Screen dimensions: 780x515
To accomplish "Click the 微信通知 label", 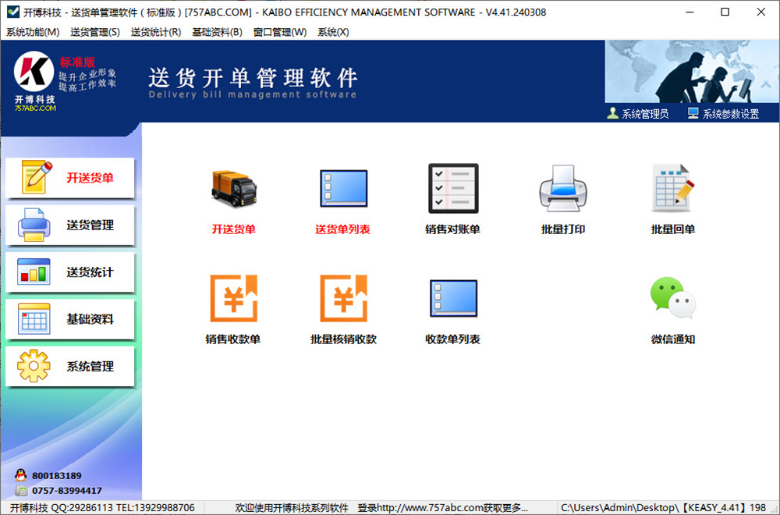I will [673, 339].
